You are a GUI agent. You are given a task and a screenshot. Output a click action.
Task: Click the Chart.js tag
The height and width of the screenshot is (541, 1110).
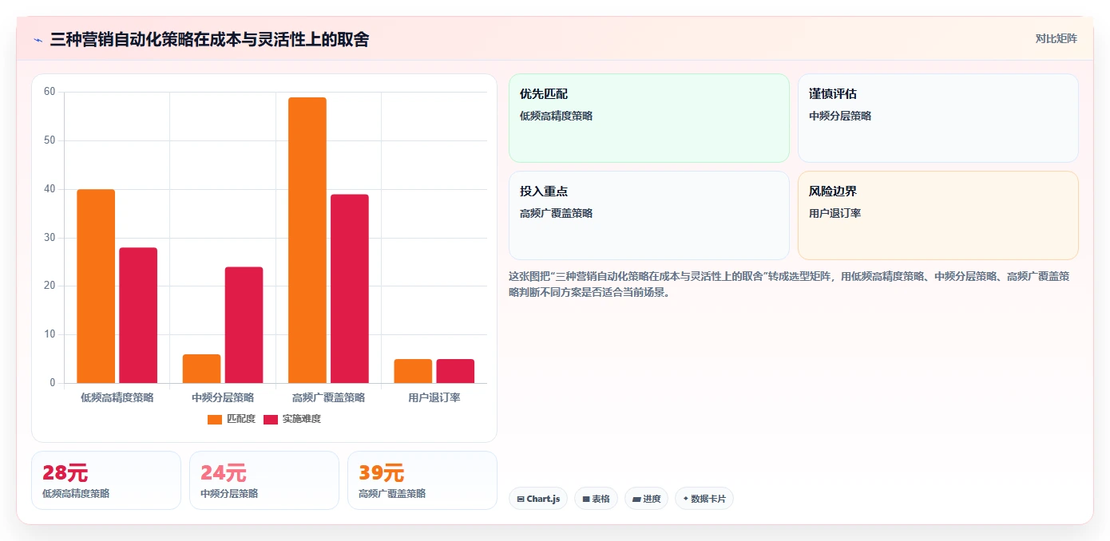pos(538,499)
